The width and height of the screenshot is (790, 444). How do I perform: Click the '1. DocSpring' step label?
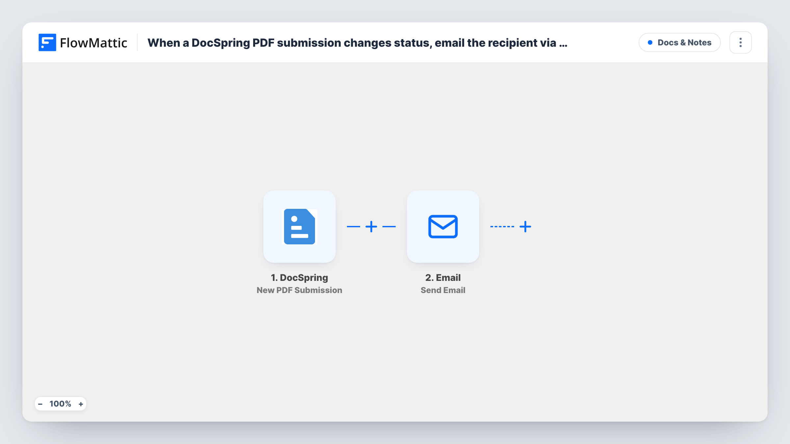pyautogui.click(x=299, y=278)
